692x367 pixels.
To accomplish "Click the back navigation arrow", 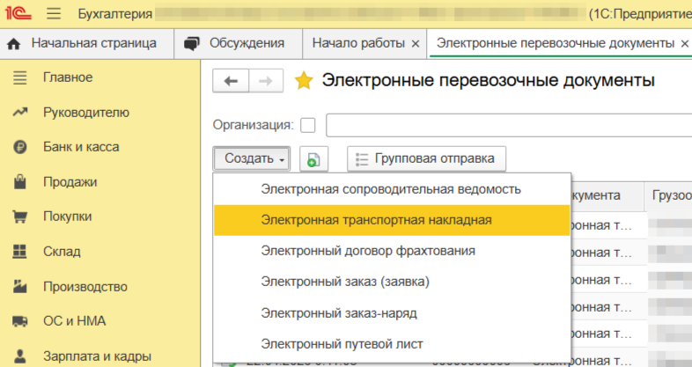I will click(232, 81).
